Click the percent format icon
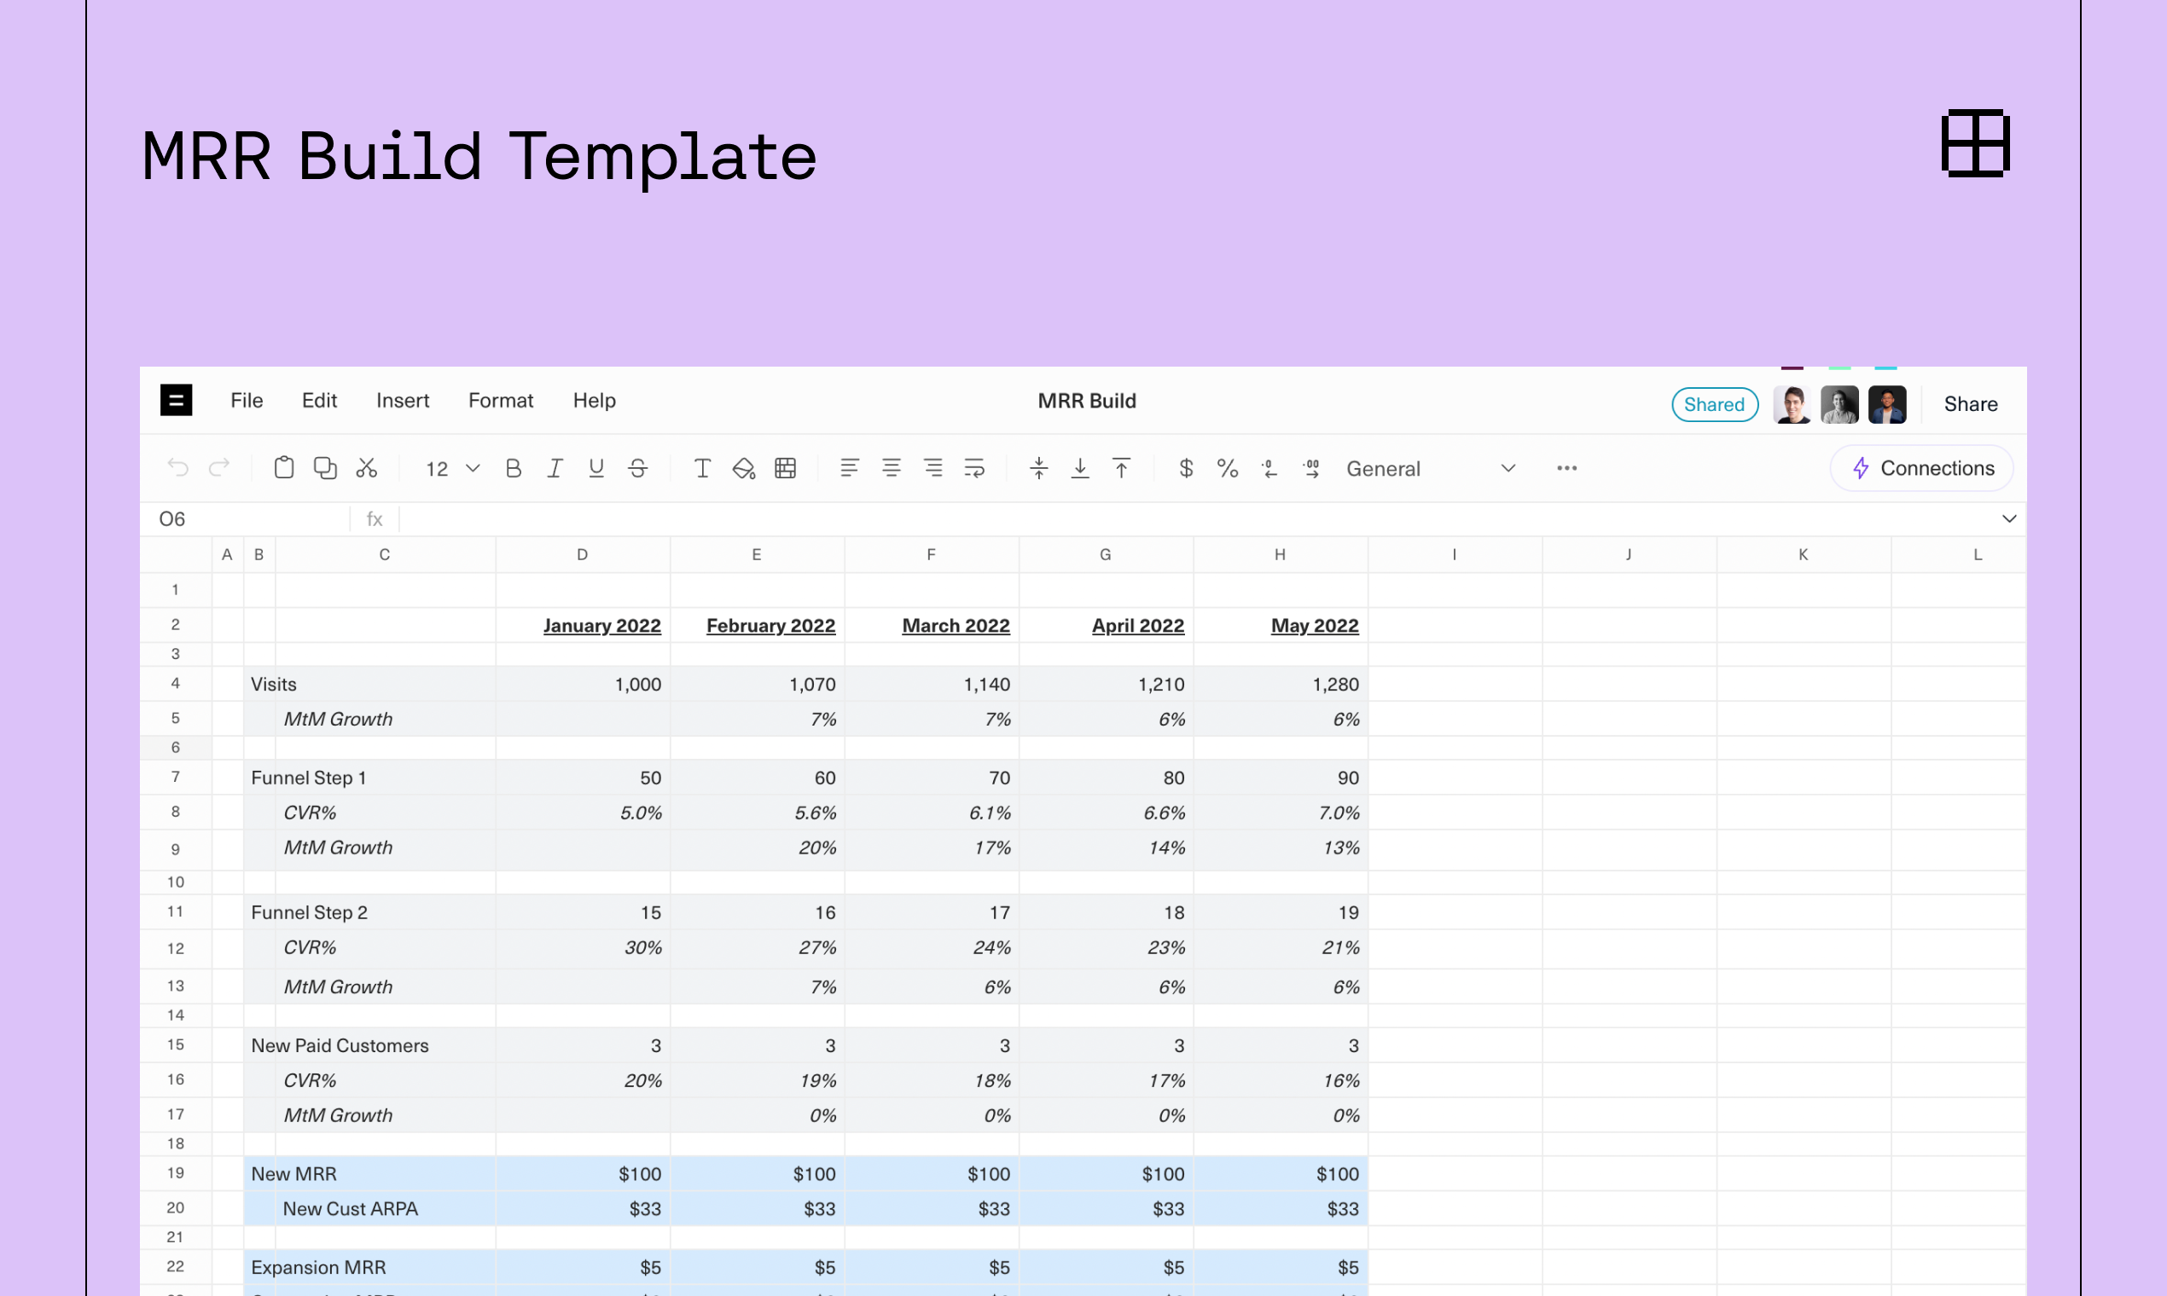This screenshot has width=2167, height=1296. pos(1227,468)
